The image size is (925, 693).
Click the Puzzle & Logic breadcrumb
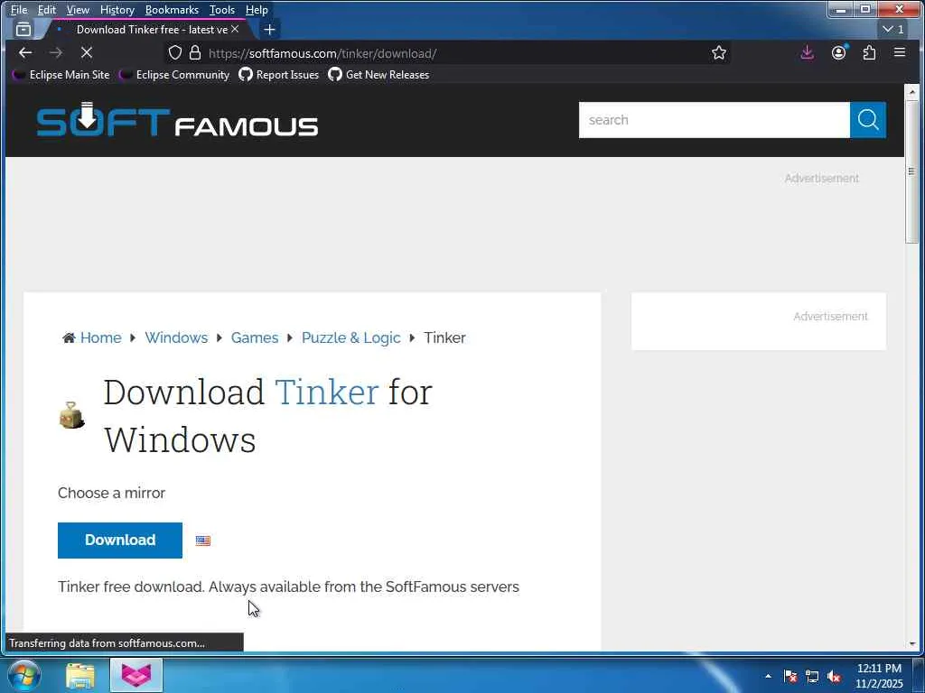(351, 337)
